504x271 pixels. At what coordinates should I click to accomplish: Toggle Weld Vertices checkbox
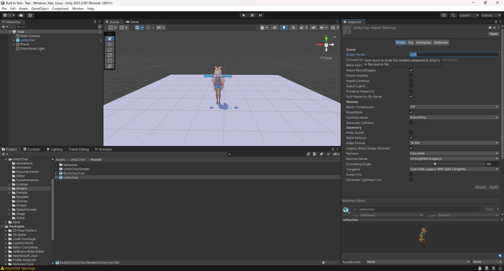click(411, 138)
